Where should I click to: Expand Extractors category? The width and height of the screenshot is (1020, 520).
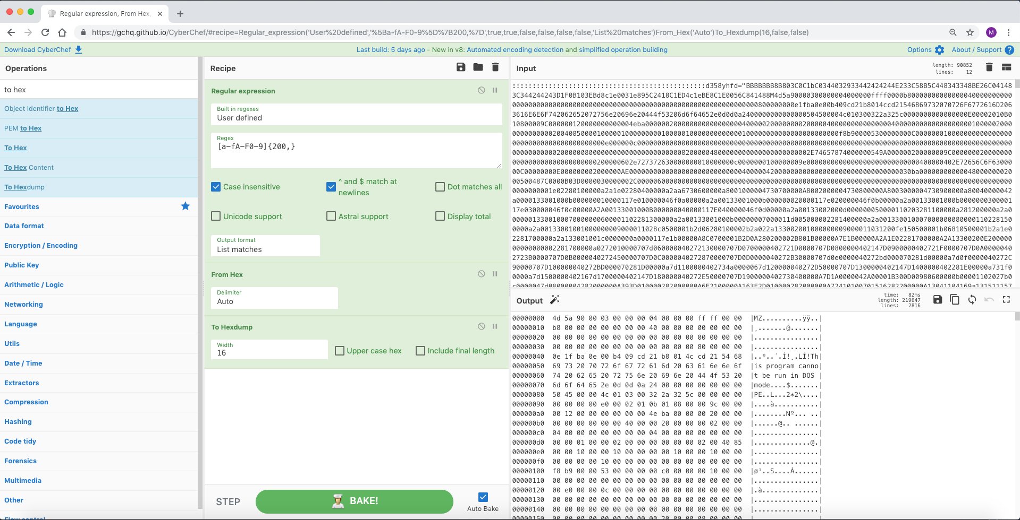[99, 383]
